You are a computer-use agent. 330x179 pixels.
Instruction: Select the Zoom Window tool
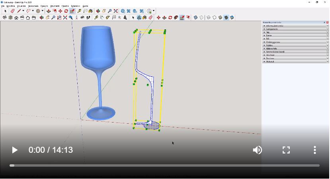tap(59, 18)
